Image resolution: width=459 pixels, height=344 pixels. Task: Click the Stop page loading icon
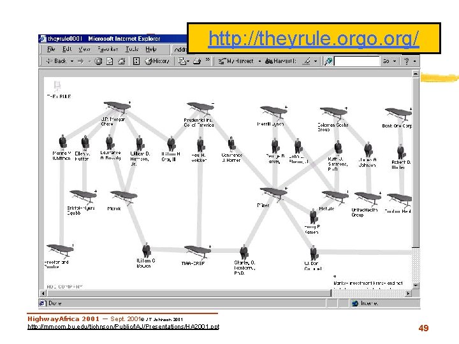pyautogui.click(x=98, y=61)
